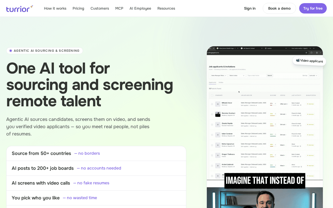The image size is (333, 208).
Task: Click the extensions puzzle icon in the preview browser
Action: (311, 53)
